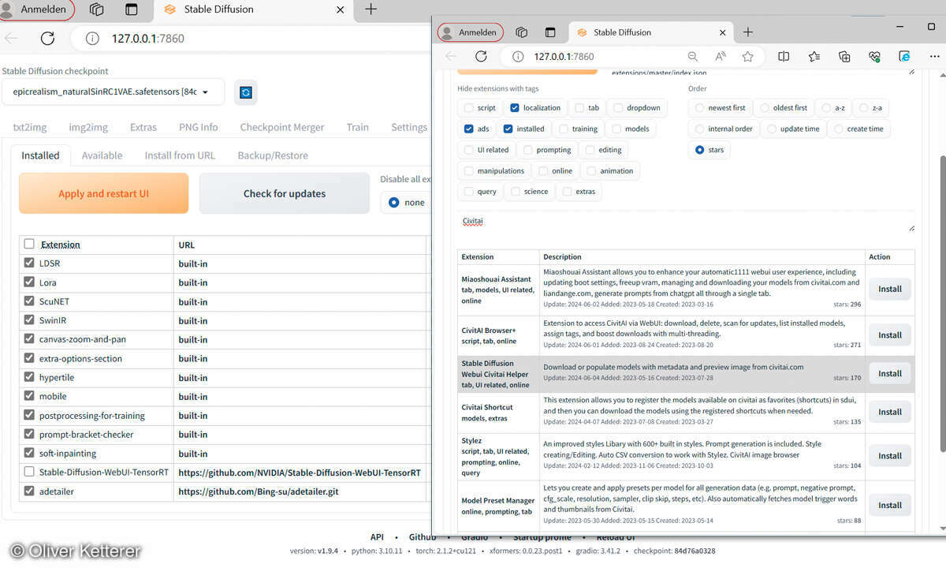Toggle select-all Extension header checkbox
This screenshot has height=568, width=946.
[x=29, y=245]
